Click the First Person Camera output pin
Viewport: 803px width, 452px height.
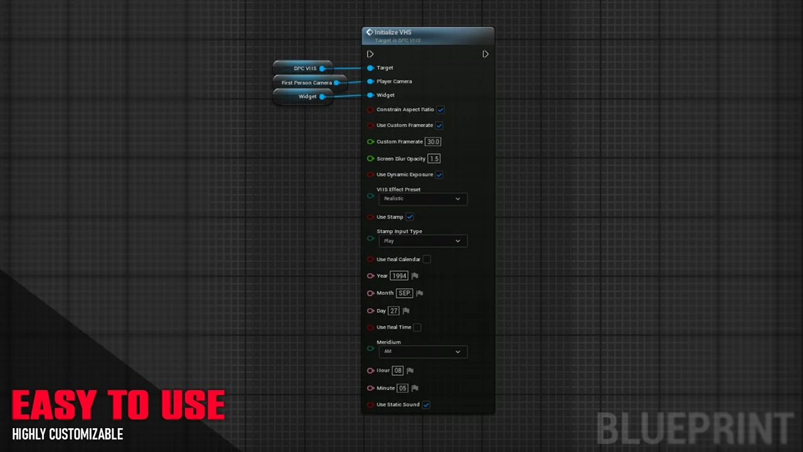tap(337, 83)
